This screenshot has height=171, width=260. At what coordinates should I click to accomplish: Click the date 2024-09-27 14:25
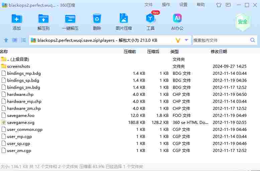(x=230, y=66)
